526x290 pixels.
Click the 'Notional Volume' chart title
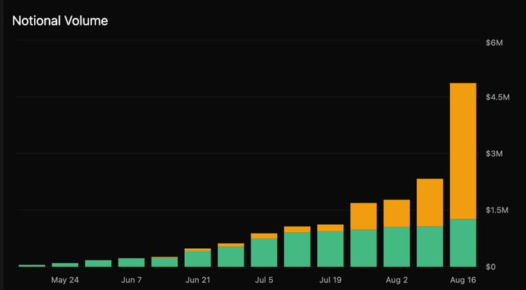click(x=60, y=21)
